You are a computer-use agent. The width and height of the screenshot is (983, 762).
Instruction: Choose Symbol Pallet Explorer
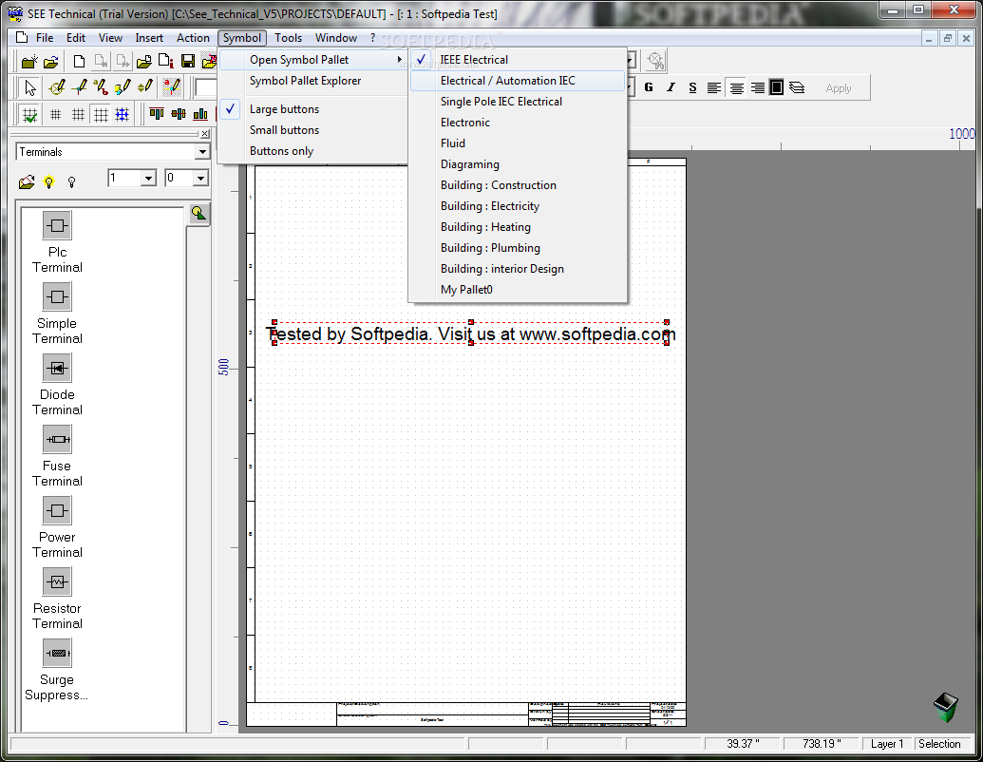pyautogui.click(x=313, y=80)
